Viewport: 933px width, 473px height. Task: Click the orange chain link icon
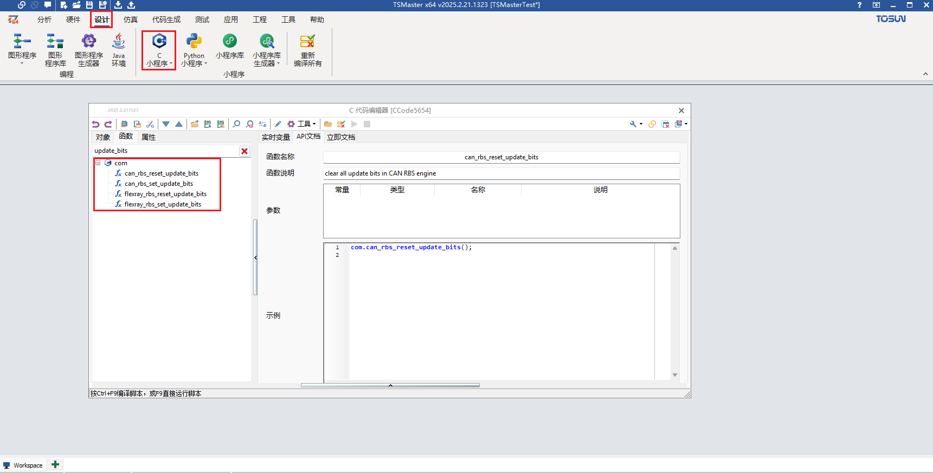pos(652,124)
